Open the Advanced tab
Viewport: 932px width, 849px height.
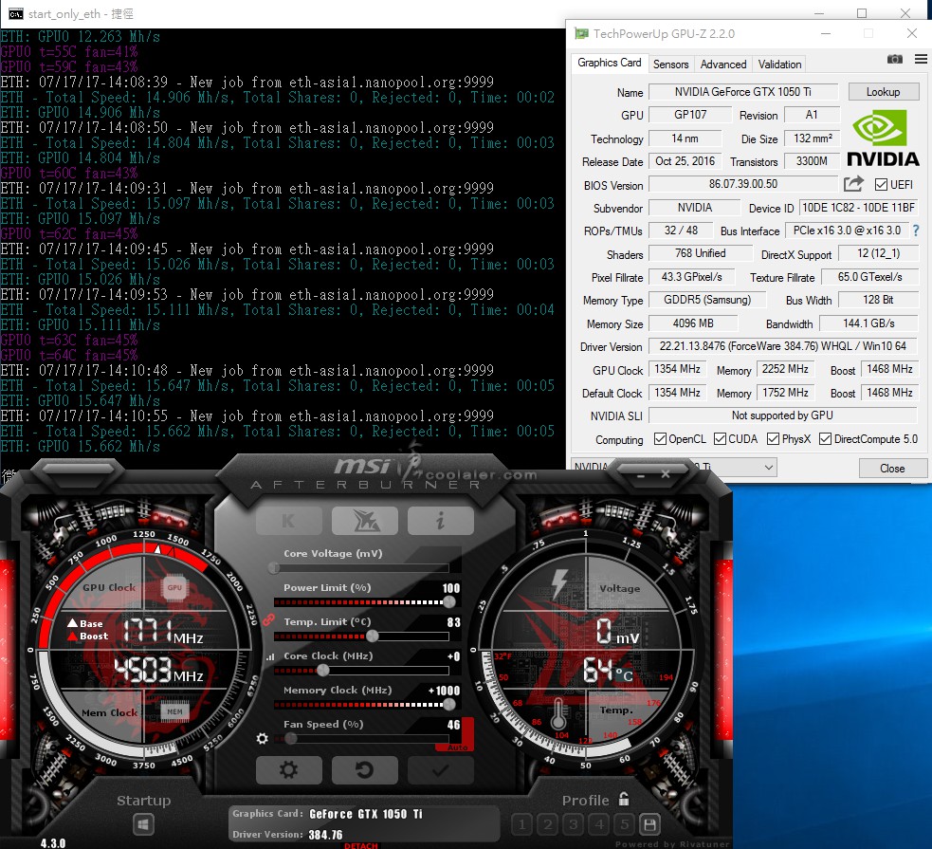[x=722, y=65]
